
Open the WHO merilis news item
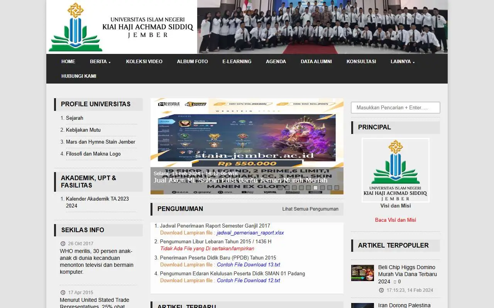click(96, 262)
